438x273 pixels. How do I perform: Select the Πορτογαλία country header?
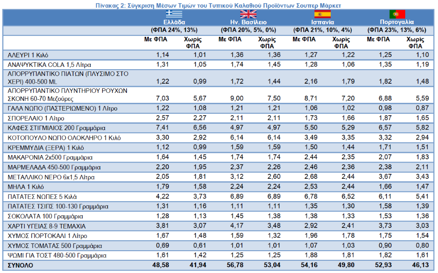[397, 22]
